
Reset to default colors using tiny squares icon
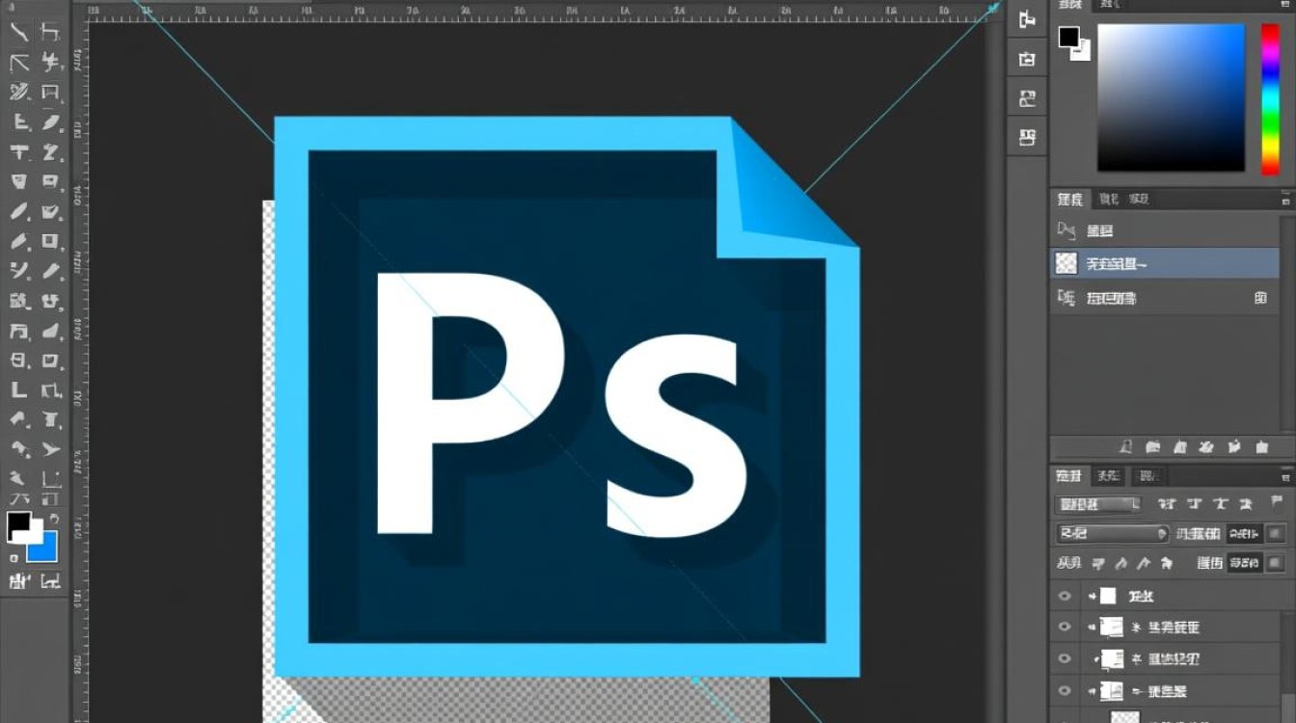click(x=13, y=557)
